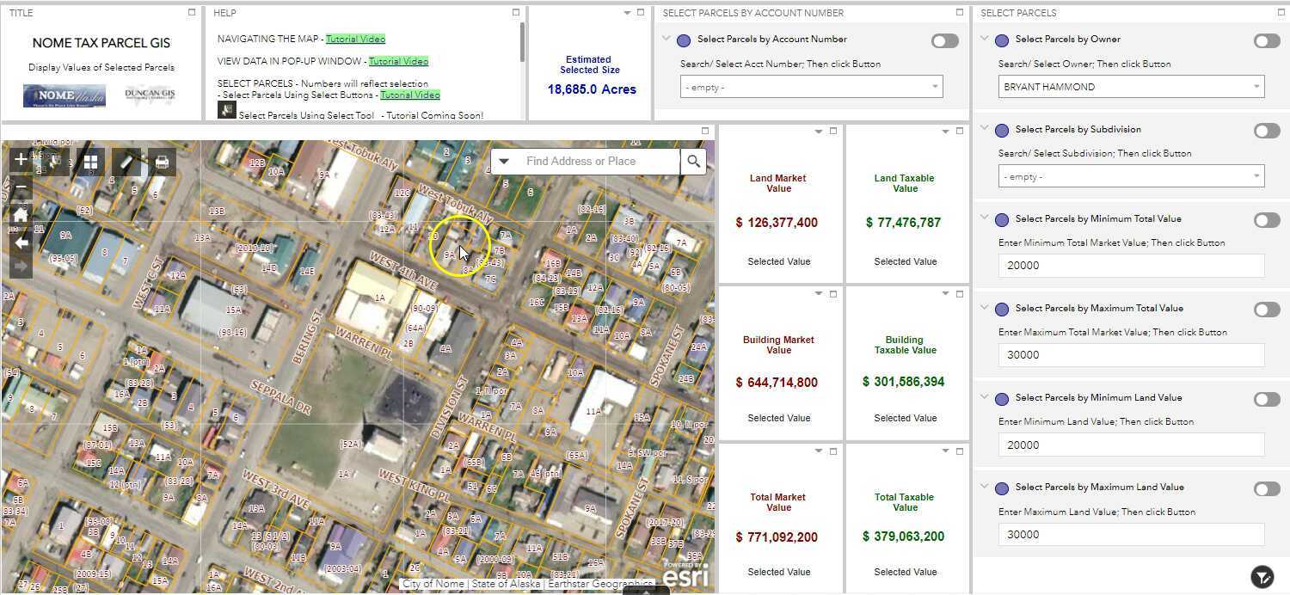
Task: Click the Help panel vertical scrollbar
Action: tap(522, 43)
